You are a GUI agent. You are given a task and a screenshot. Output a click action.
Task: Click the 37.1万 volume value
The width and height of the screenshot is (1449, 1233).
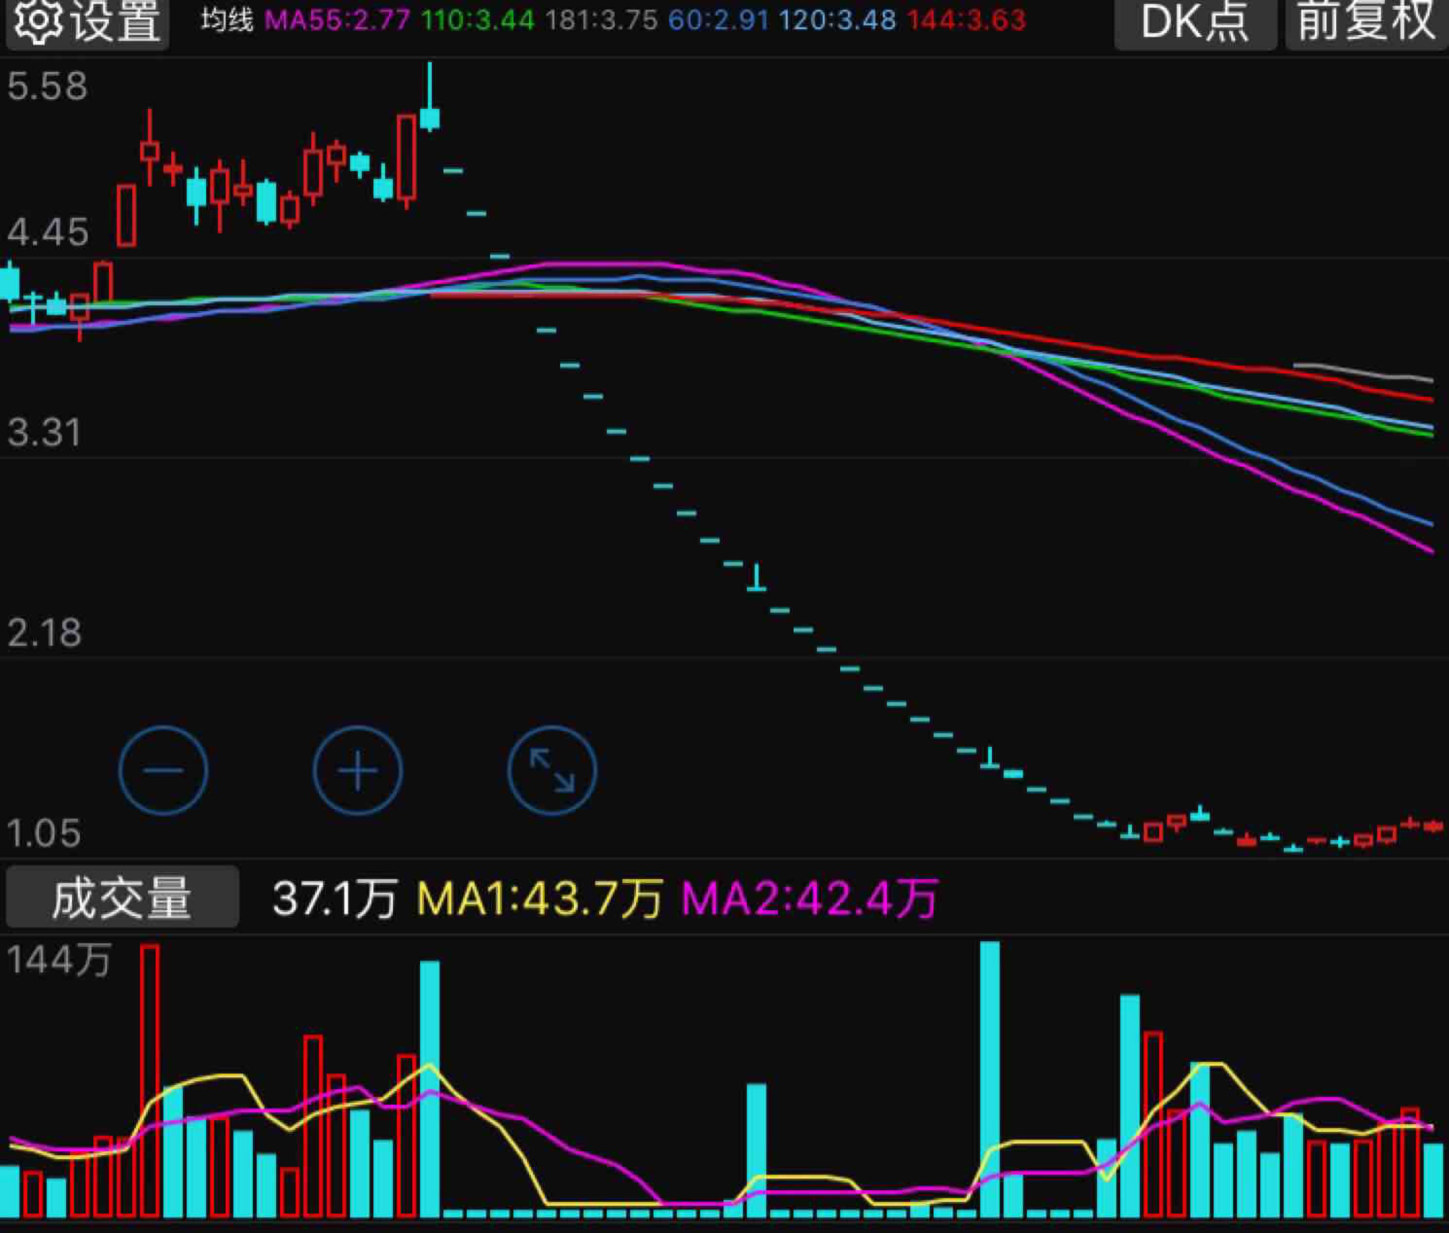click(x=335, y=898)
